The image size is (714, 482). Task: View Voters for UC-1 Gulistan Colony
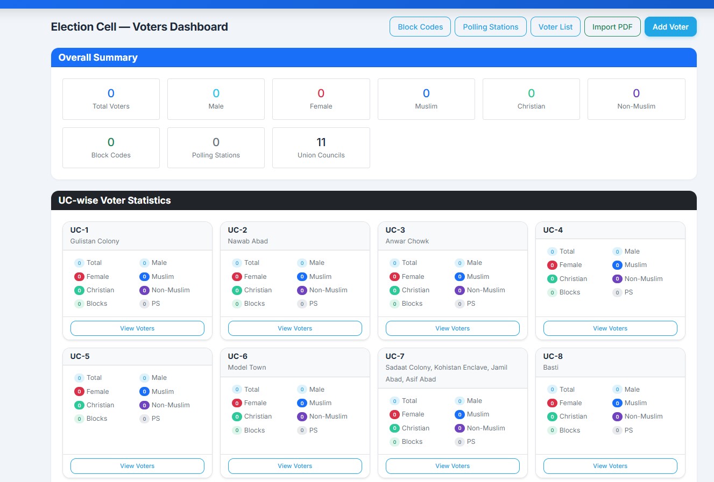point(137,328)
